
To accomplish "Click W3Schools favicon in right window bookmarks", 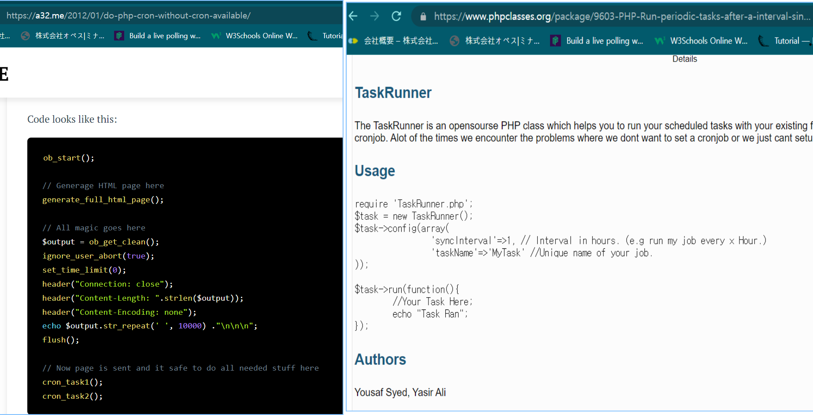I will tap(659, 41).
